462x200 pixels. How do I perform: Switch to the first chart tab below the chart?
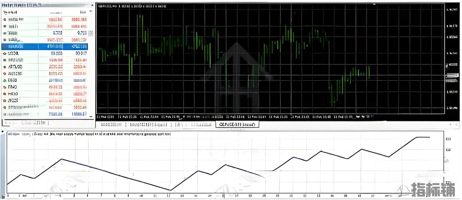coord(111,124)
